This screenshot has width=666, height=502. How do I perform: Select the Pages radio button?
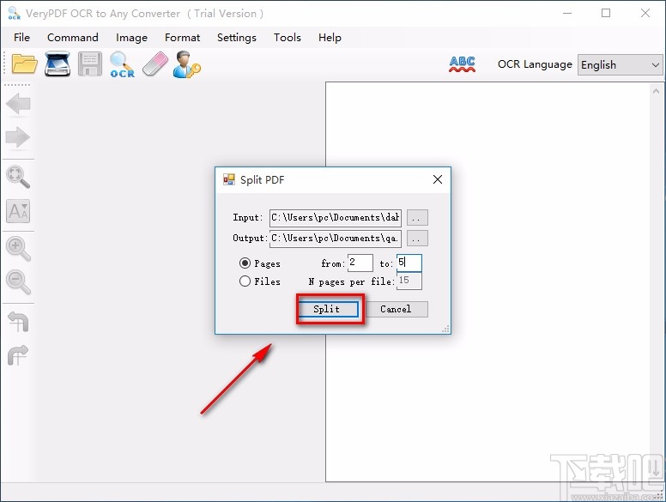pyautogui.click(x=245, y=263)
